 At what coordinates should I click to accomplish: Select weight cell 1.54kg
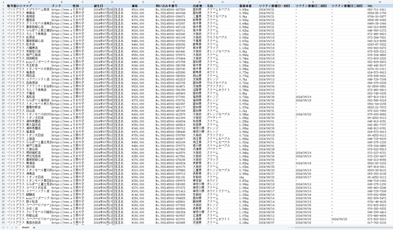coord(248,208)
